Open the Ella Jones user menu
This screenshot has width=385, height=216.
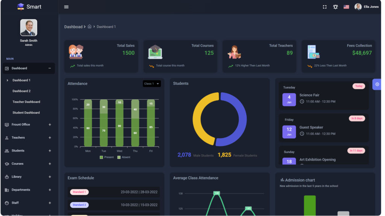pos(367,7)
